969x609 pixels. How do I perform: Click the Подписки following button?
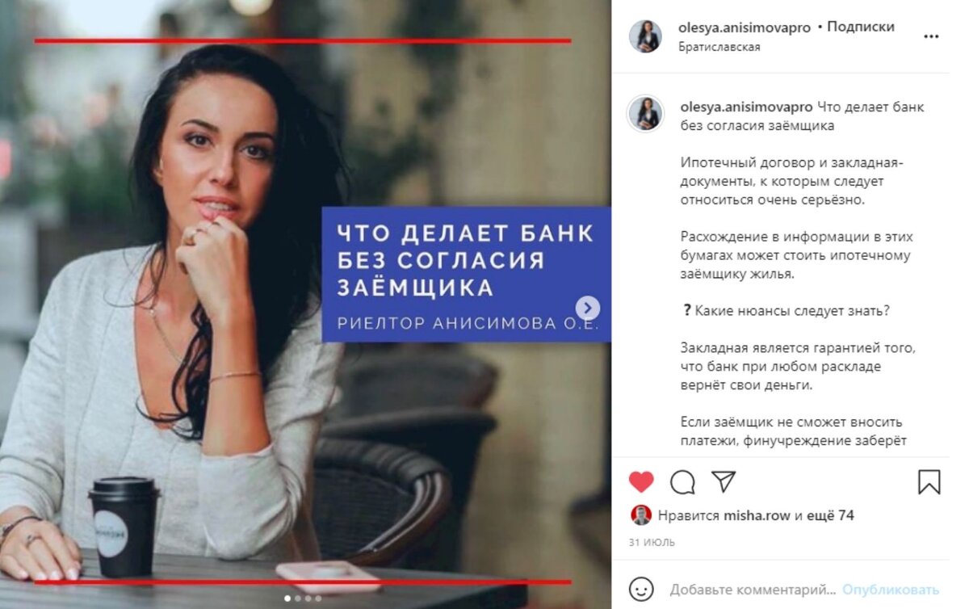pos(861,27)
